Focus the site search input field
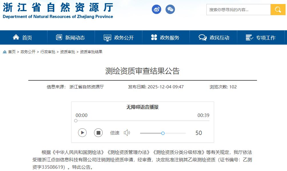This screenshot has width=287, height=171. [x=238, y=10]
